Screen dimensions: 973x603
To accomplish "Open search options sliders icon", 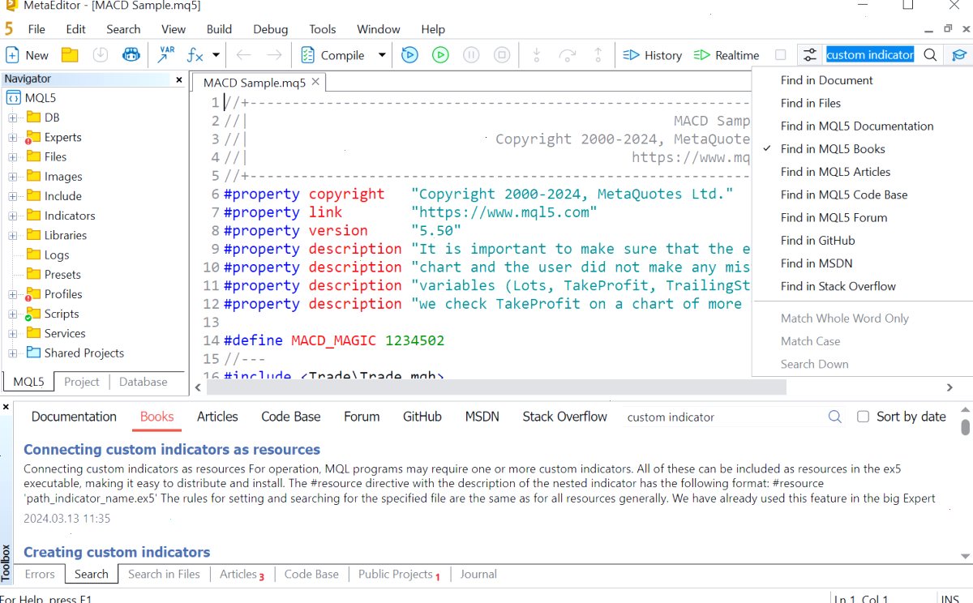I will coord(809,55).
